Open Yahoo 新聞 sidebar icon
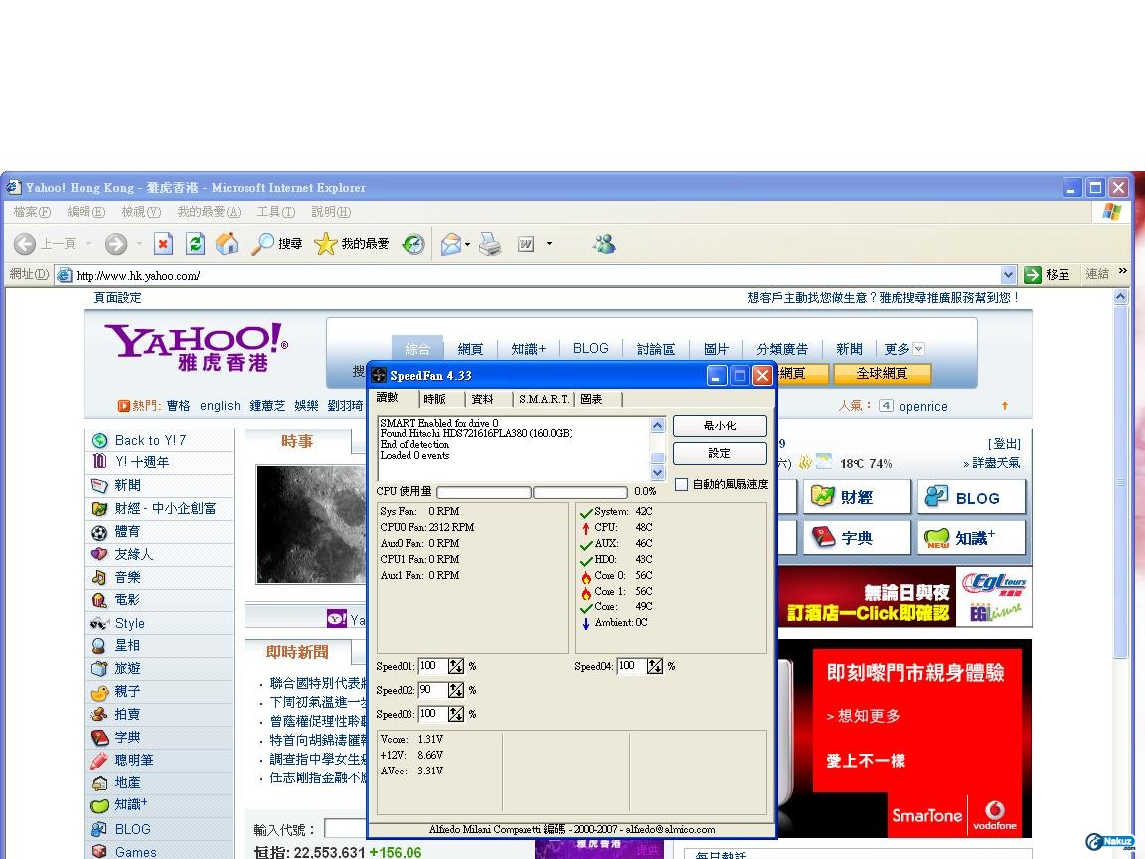The image size is (1145, 859). (x=99, y=485)
